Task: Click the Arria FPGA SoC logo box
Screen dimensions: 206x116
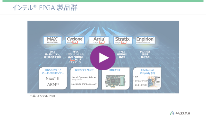Action: click(x=99, y=40)
